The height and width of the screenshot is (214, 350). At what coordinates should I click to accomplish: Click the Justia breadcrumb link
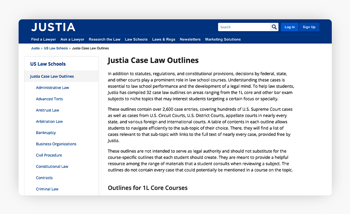pos(35,48)
